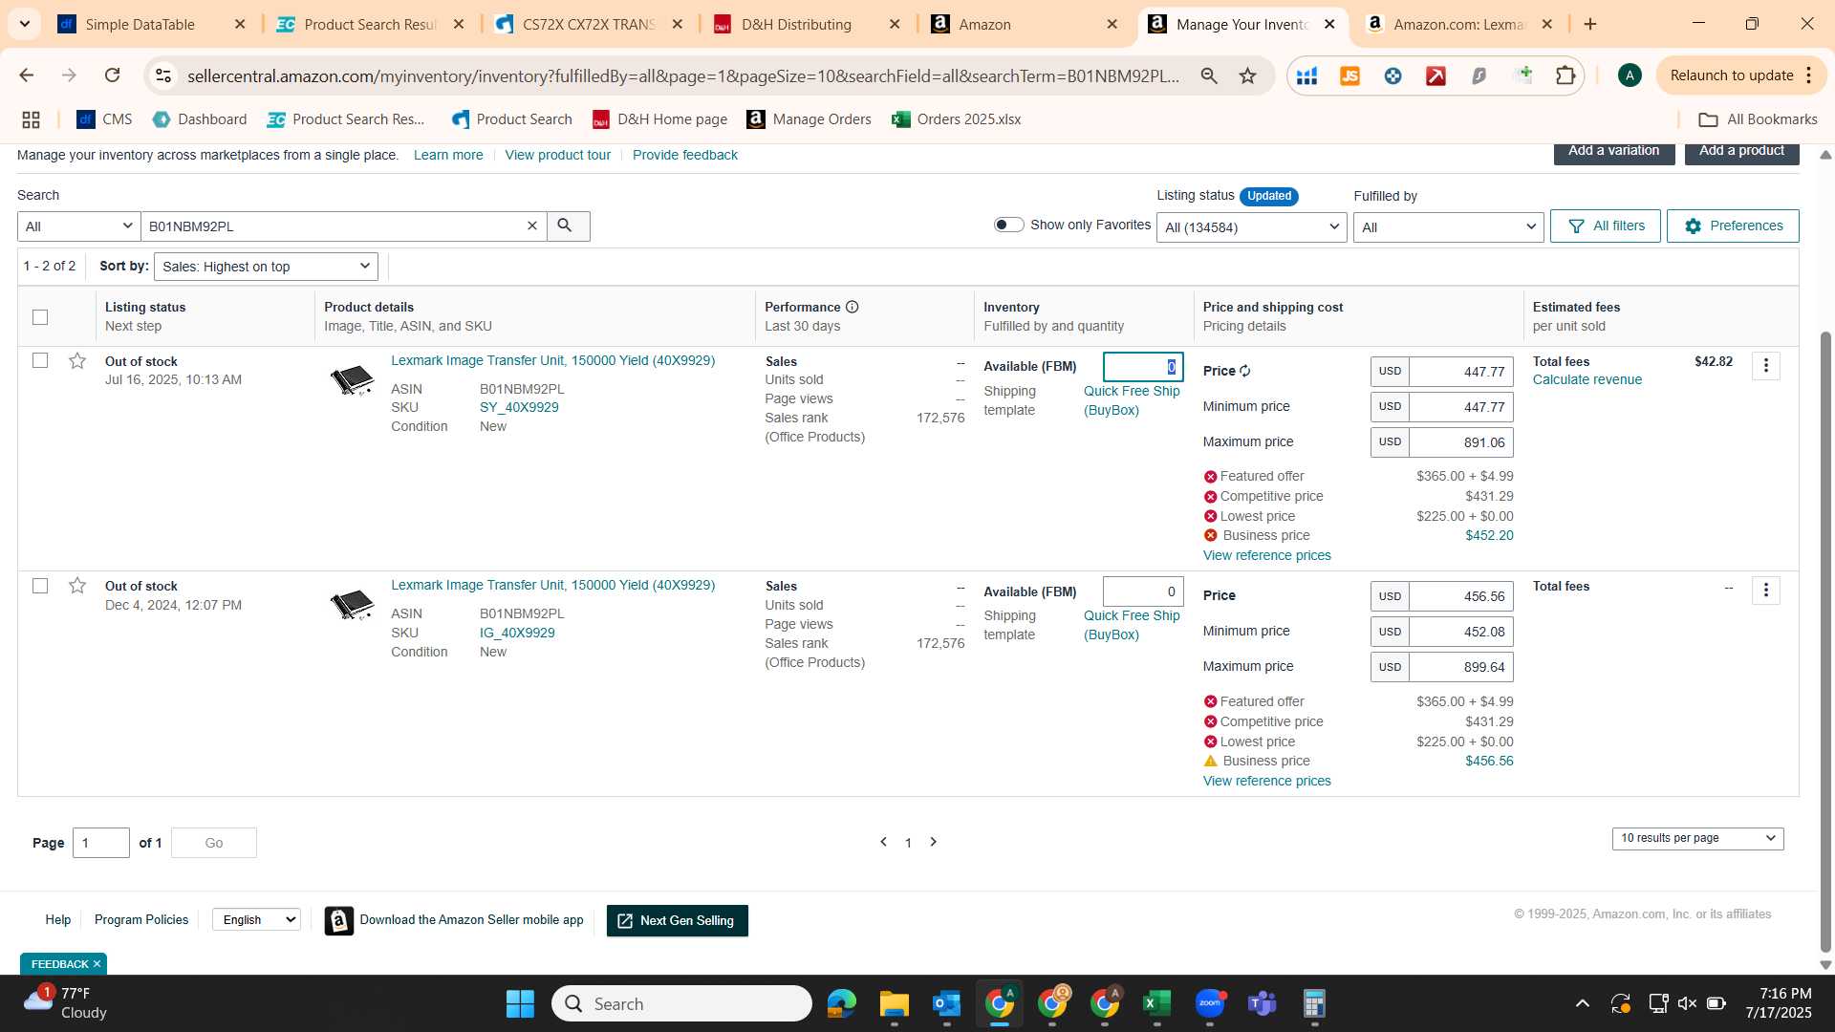Screen dimensions: 1835x1032
Task: Click the quantity field for IG_40X9929
Action: [x=1143, y=591]
